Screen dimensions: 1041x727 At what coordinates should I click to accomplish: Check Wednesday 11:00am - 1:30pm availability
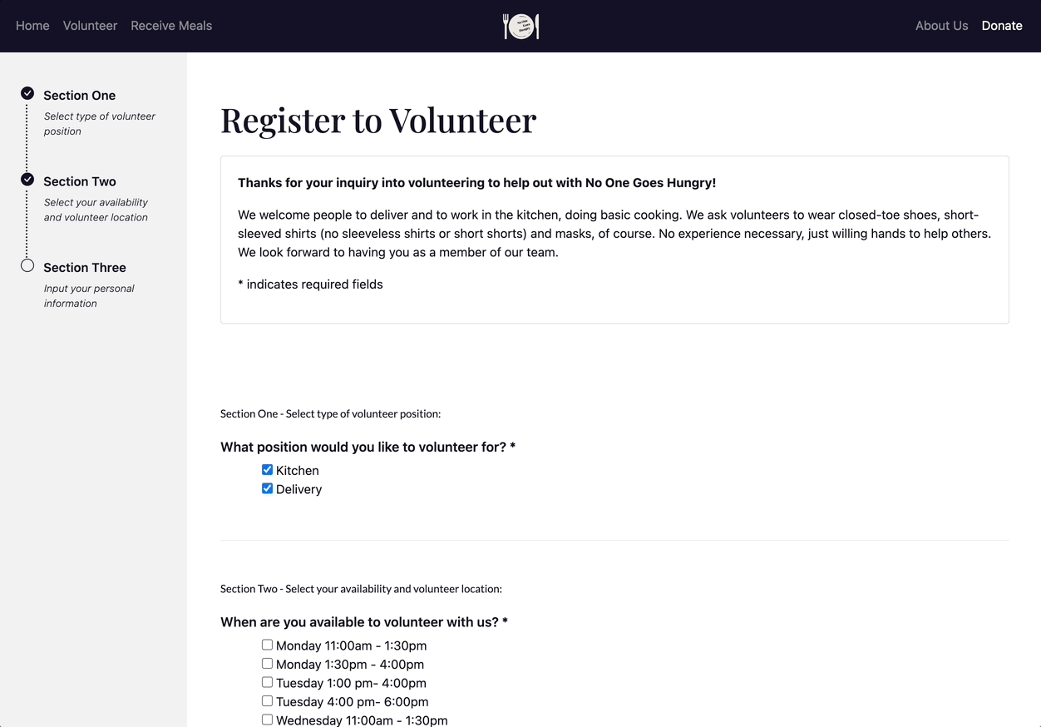(267, 720)
